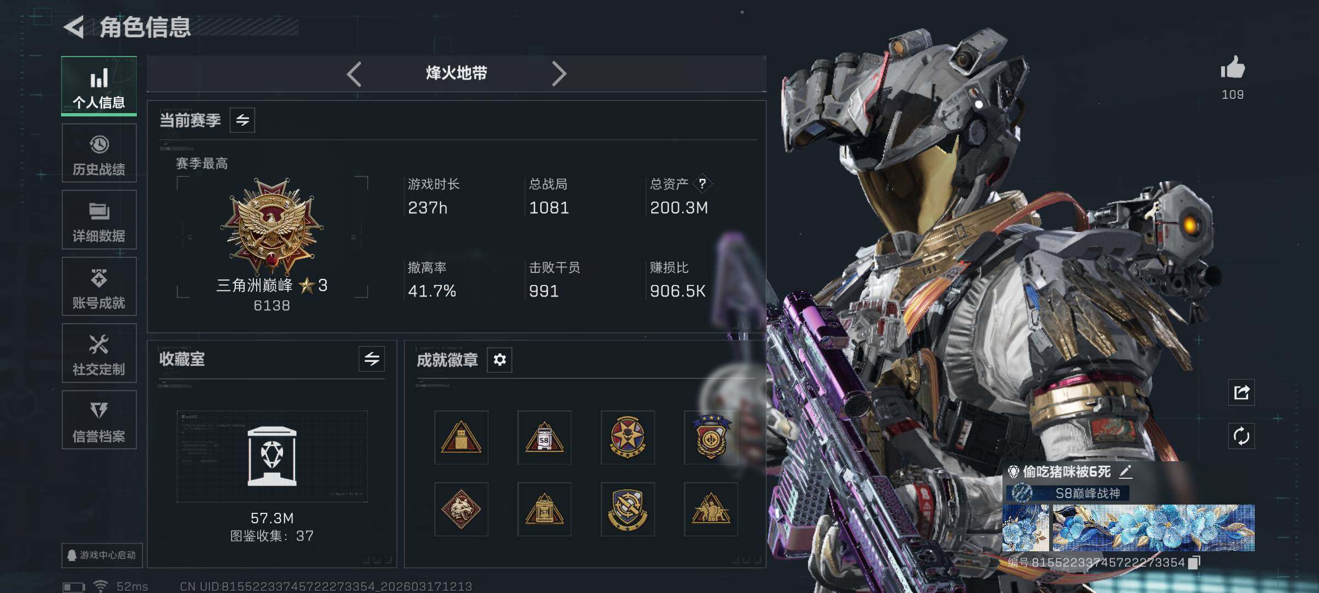Click the share icon at right edge
1319x593 pixels.
1241,392
